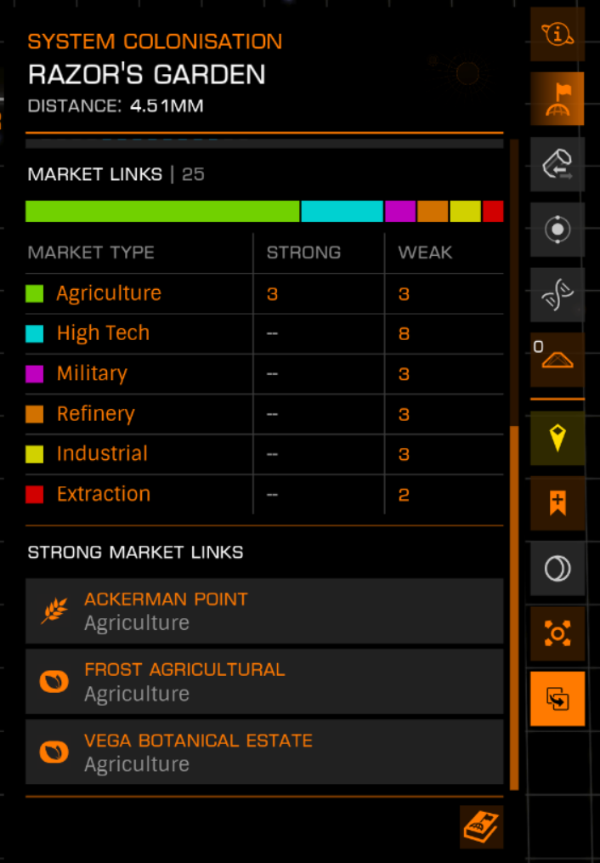
Task: Click the cyan High Tech bar segment
Action: (x=342, y=212)
